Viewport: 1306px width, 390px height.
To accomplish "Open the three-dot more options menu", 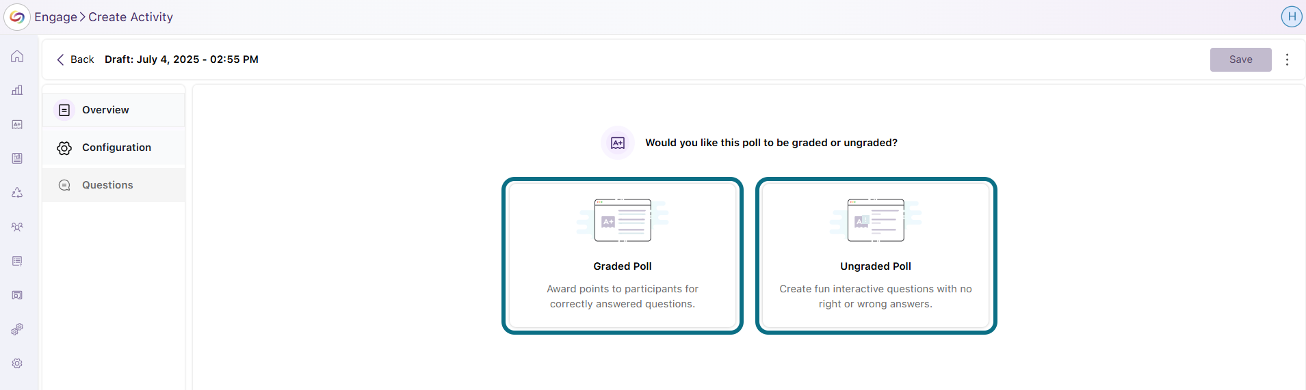I will click(x=1287, y=59).
